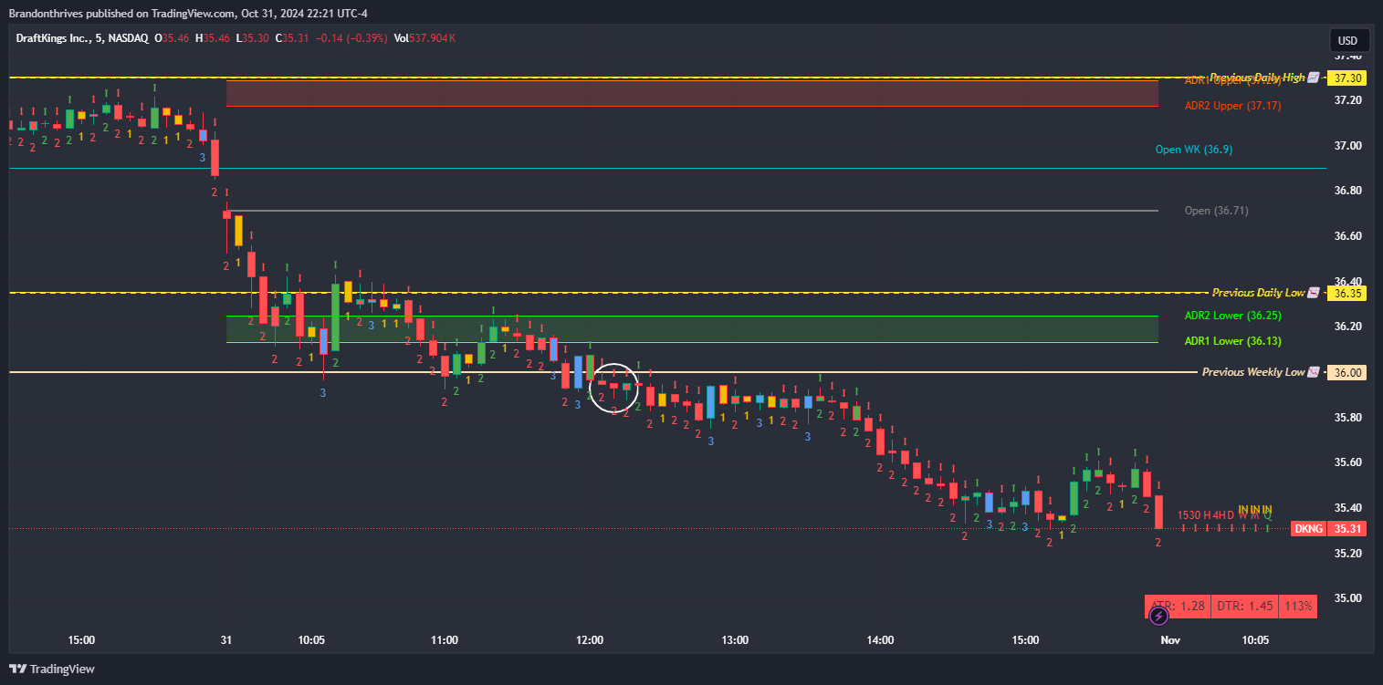Open the USD currency selector

(x=1348, y=40)
